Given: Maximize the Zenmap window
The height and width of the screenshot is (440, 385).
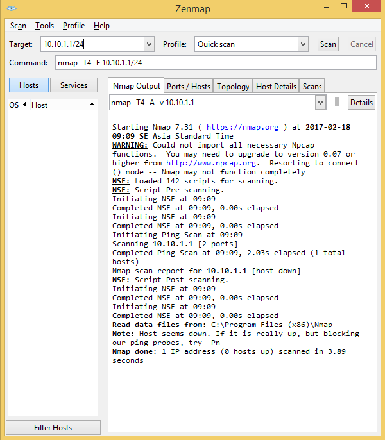Looking at the screenshot, I should tap(344, 6).
